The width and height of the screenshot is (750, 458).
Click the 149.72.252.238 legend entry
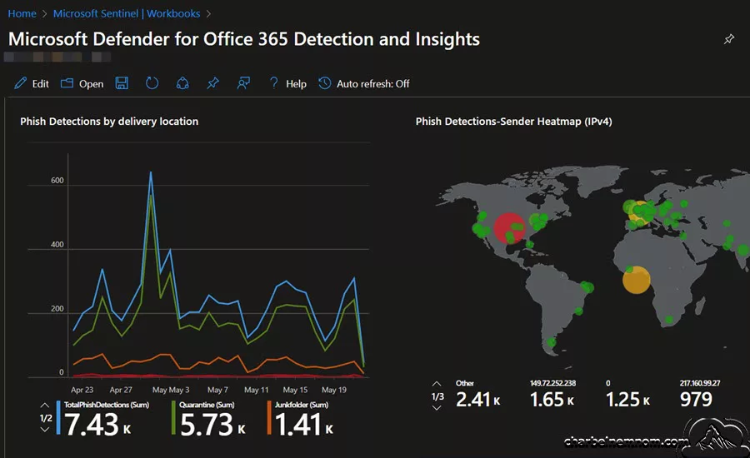pos(552,395)
